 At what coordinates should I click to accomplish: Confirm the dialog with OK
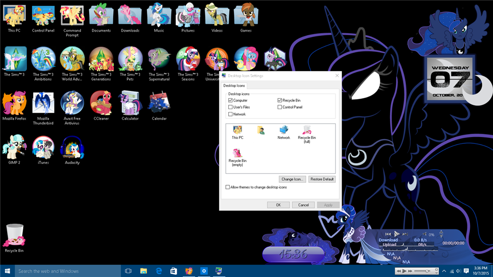(278, 205)
